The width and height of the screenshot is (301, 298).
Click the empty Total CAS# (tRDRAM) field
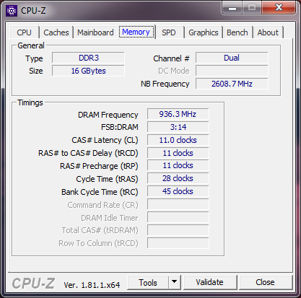(178, 230)
